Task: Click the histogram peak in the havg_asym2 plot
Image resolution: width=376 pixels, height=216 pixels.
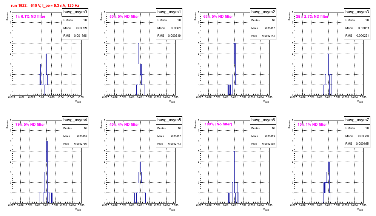Action: coord(234,44)
